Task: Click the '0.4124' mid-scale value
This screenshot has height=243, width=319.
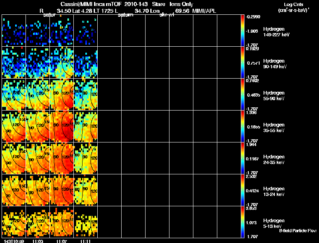Action: pyautogui.click(x=252, y=191)
